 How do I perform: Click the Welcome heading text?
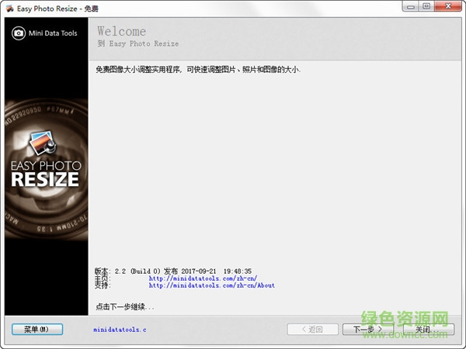click(121, 32)
